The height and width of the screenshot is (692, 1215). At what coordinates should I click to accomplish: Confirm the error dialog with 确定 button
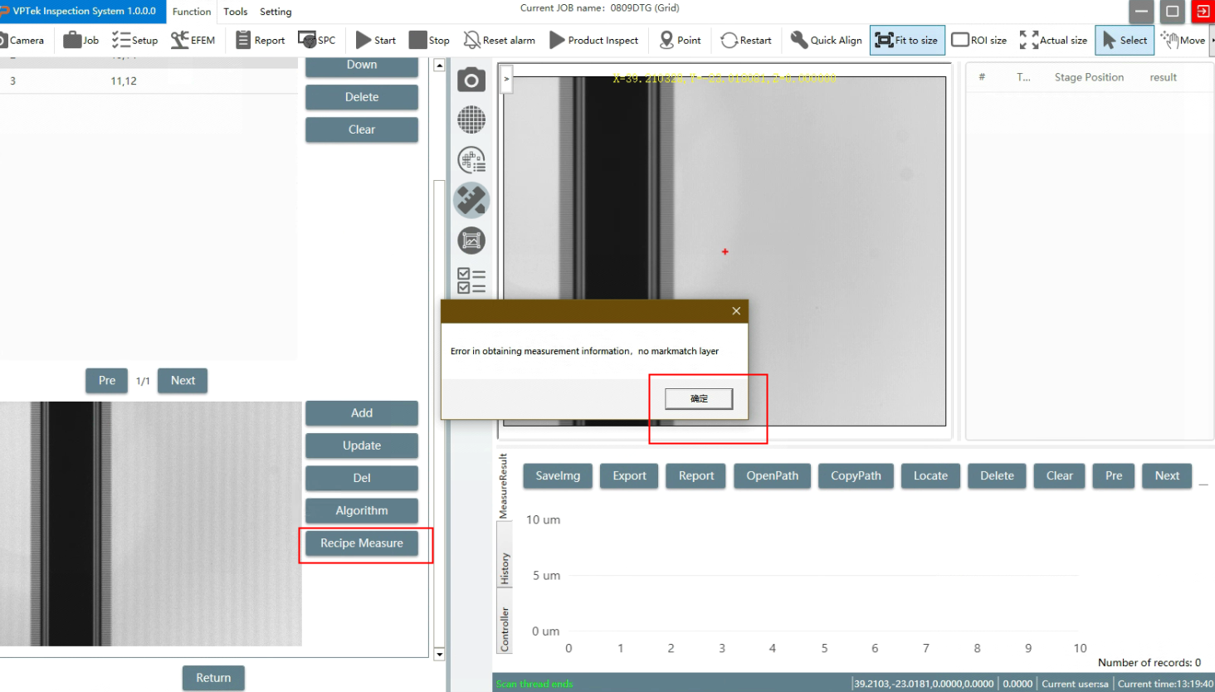pyautogui.click(x=699, y=399)
